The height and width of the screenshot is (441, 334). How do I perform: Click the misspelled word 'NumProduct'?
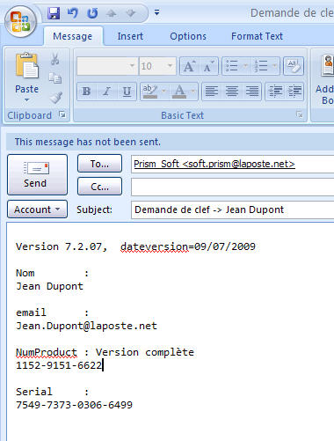click(47, 352)
